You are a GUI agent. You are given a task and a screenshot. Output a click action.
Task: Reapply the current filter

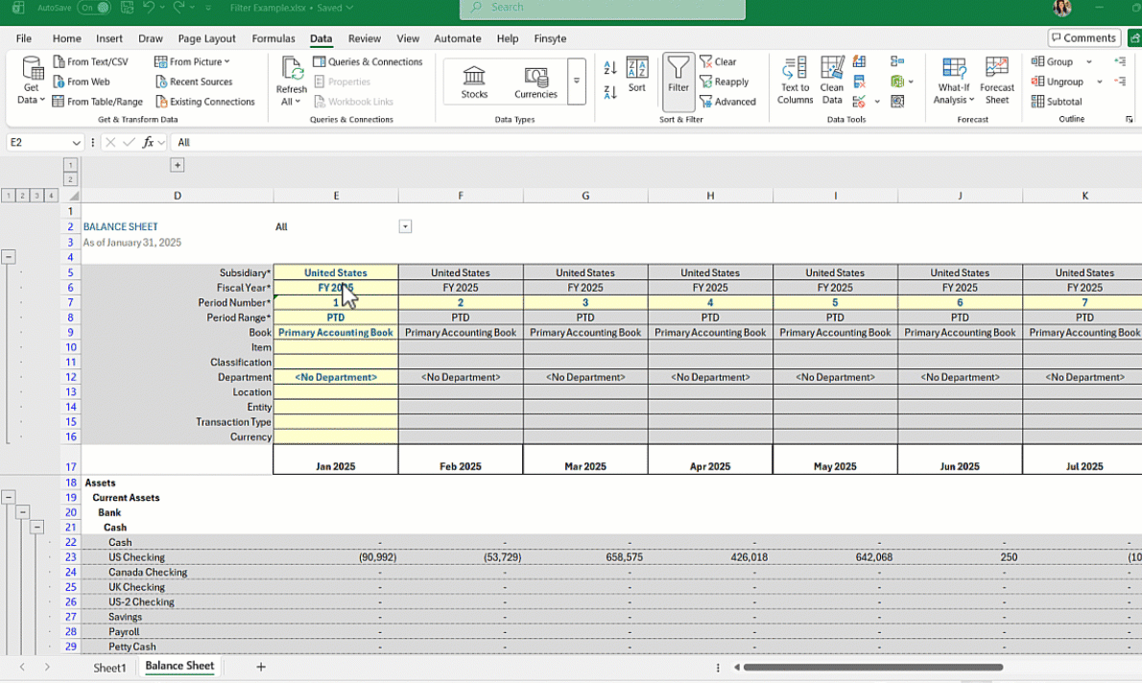click(726, 81)
